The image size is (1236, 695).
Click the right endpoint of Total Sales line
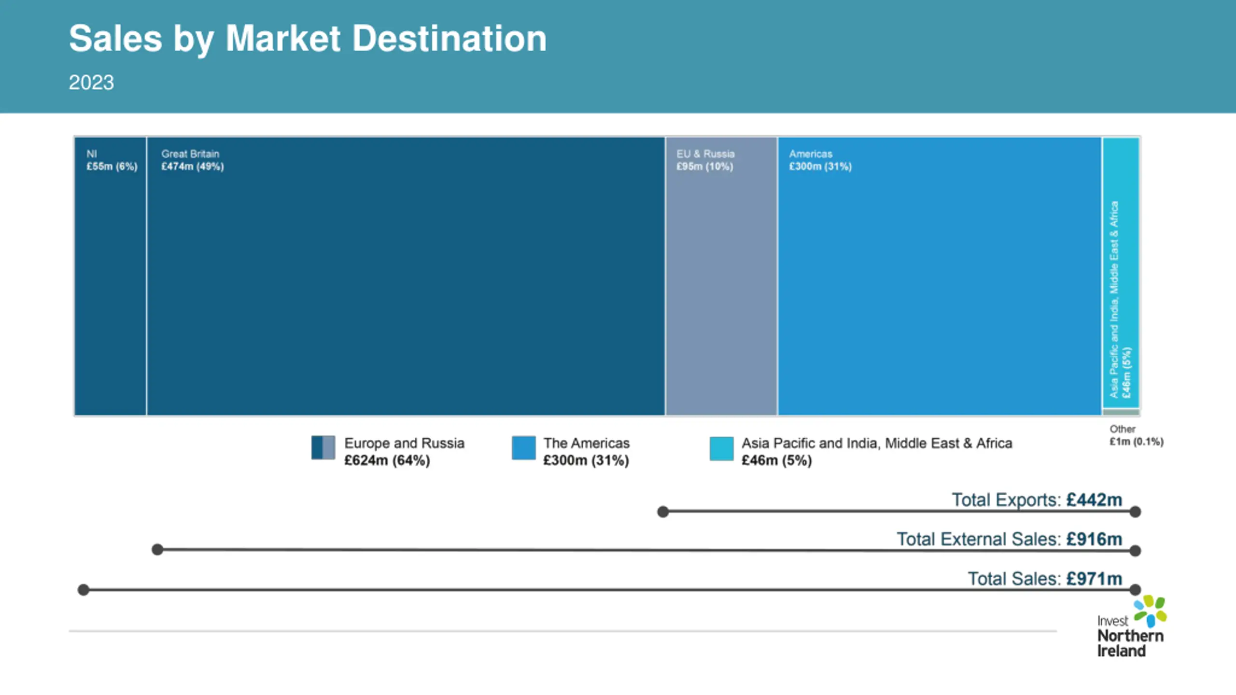click(x=1135, y=590)
